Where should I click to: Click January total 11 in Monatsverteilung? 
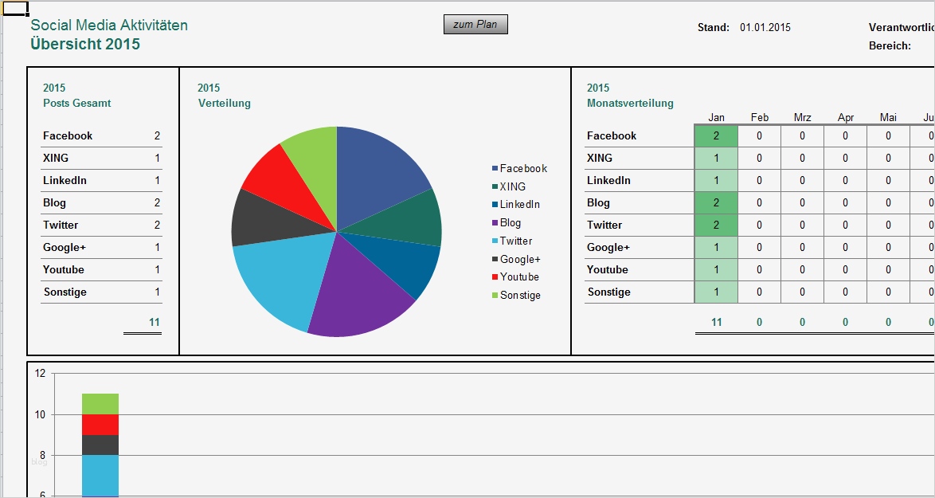pos(716,322)
